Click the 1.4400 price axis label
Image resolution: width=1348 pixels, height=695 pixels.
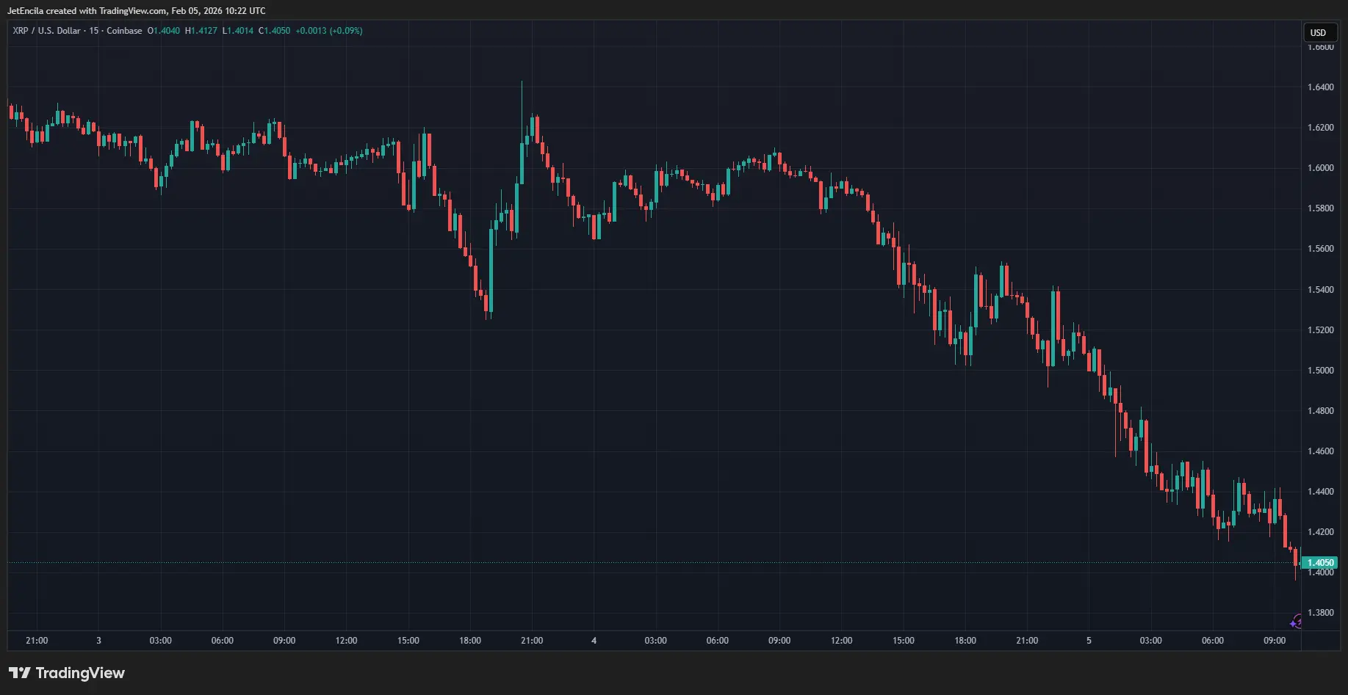(1320, 492)
